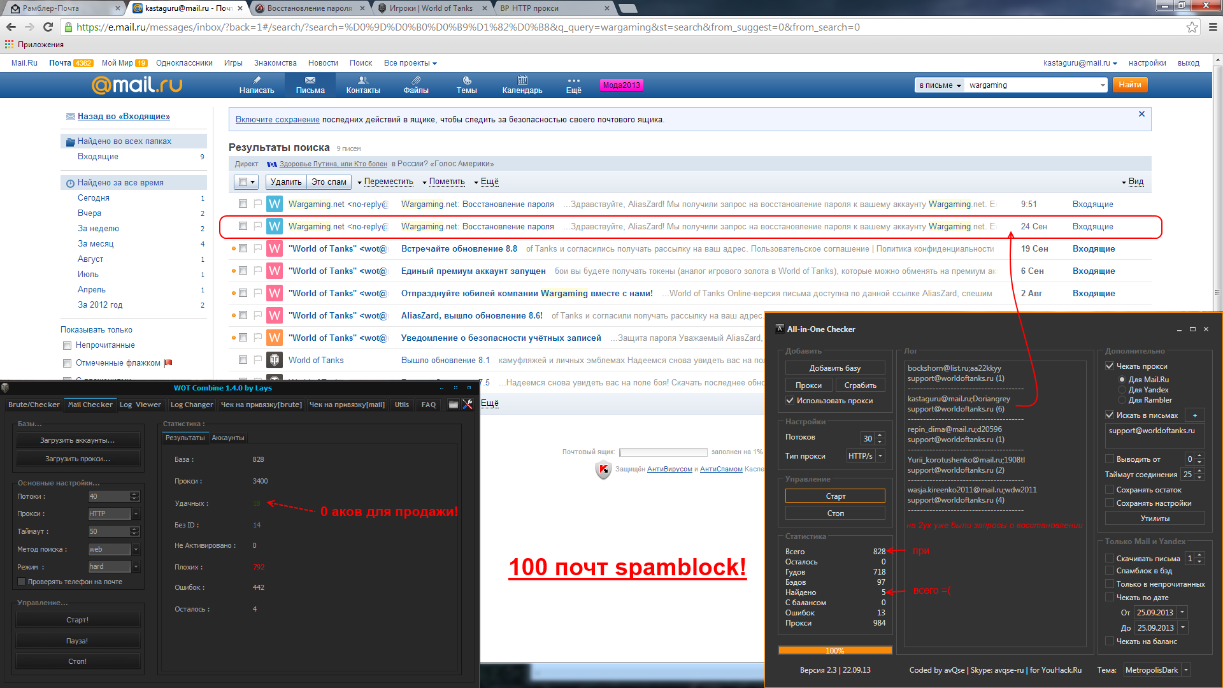Viewport: 1223px width, 688px height.
Task: Click the wargaming search input field
Action: [1031, 85]
